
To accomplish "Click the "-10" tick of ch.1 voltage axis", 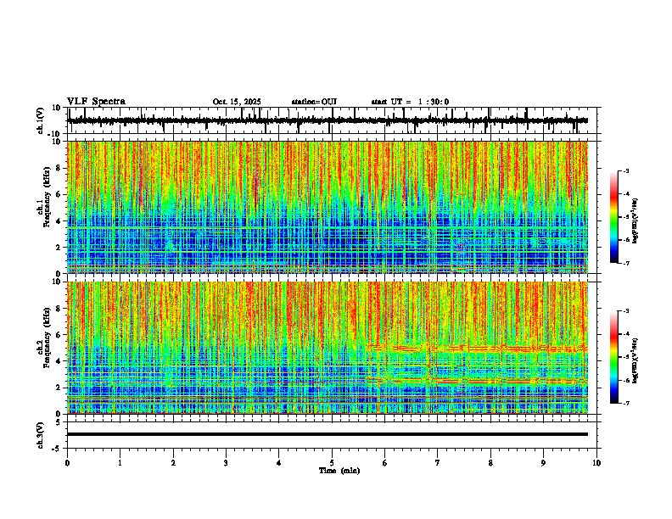I will tap(55, 133).
